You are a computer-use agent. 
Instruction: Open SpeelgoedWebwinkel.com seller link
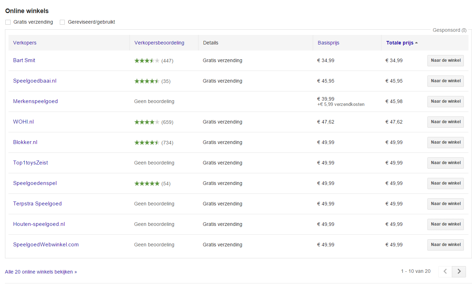(x=46, y=245)
